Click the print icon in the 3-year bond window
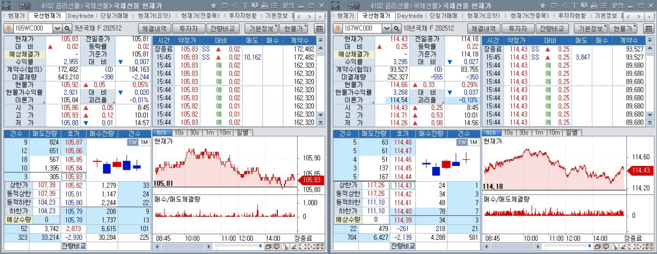 point(265,5)
